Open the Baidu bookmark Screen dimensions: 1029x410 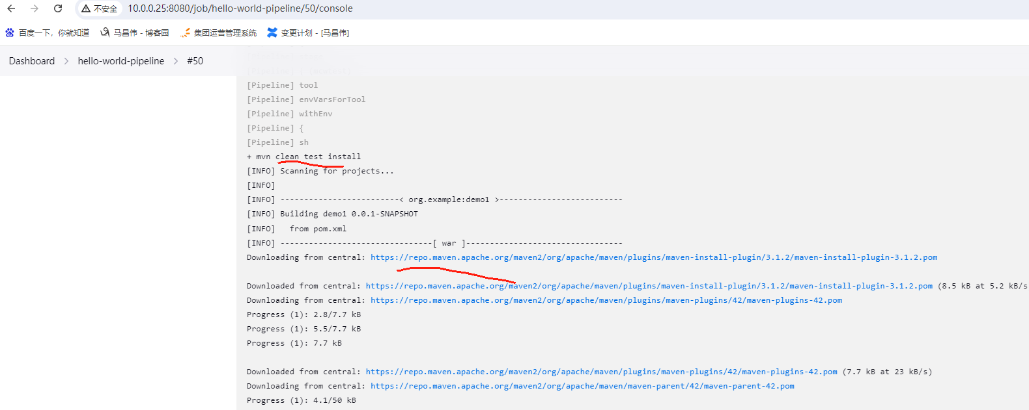[x=48, y=32]
